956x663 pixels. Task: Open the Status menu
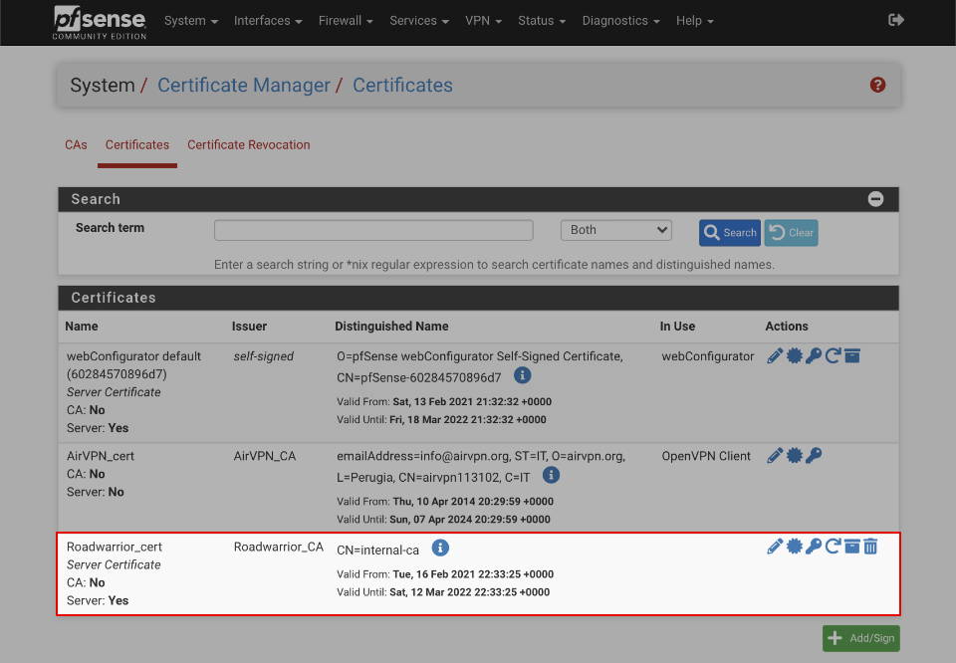point(542,21)
